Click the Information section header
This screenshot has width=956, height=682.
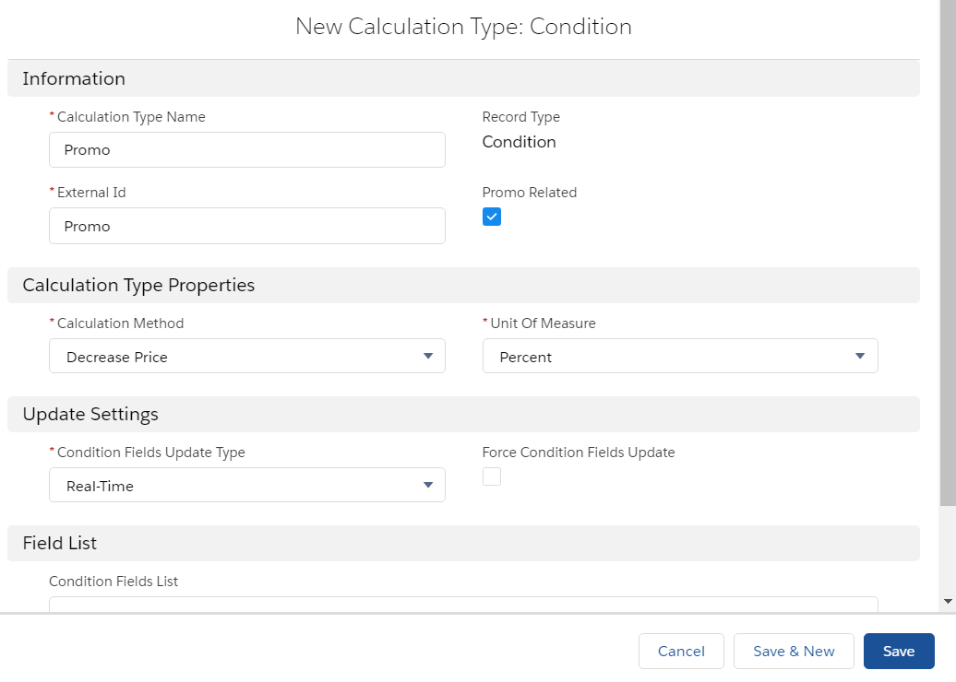(x=74, y=79)
